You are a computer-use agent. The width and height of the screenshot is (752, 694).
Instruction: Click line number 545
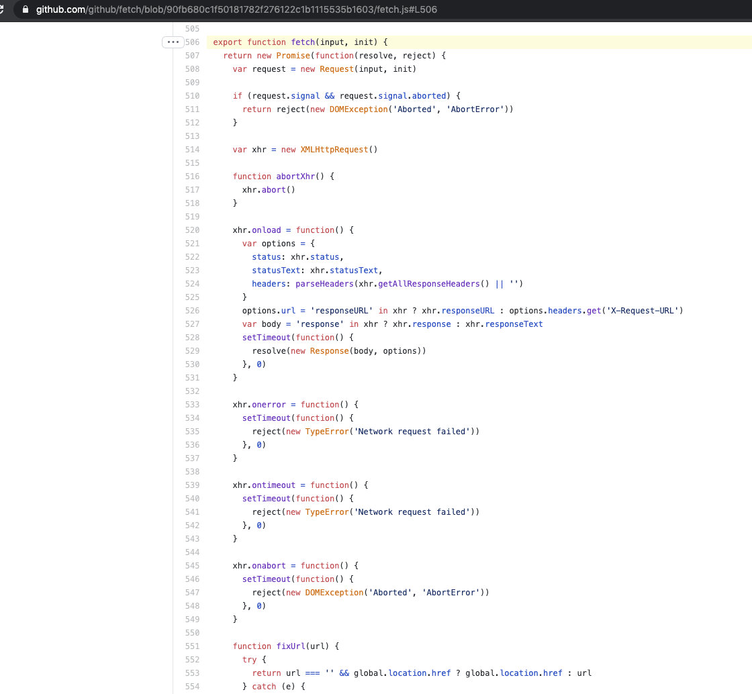(x=192, y=566)
